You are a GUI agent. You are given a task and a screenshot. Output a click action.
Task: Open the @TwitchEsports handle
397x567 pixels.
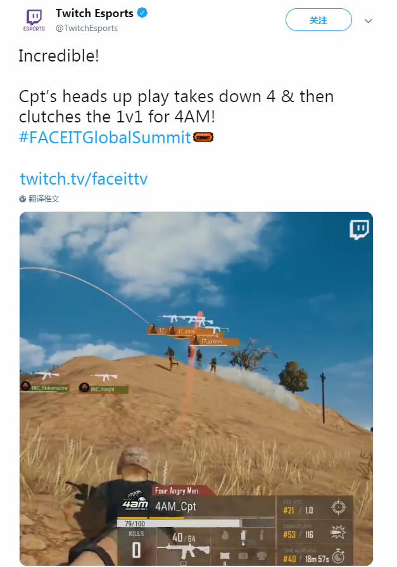tap(87, 28)
